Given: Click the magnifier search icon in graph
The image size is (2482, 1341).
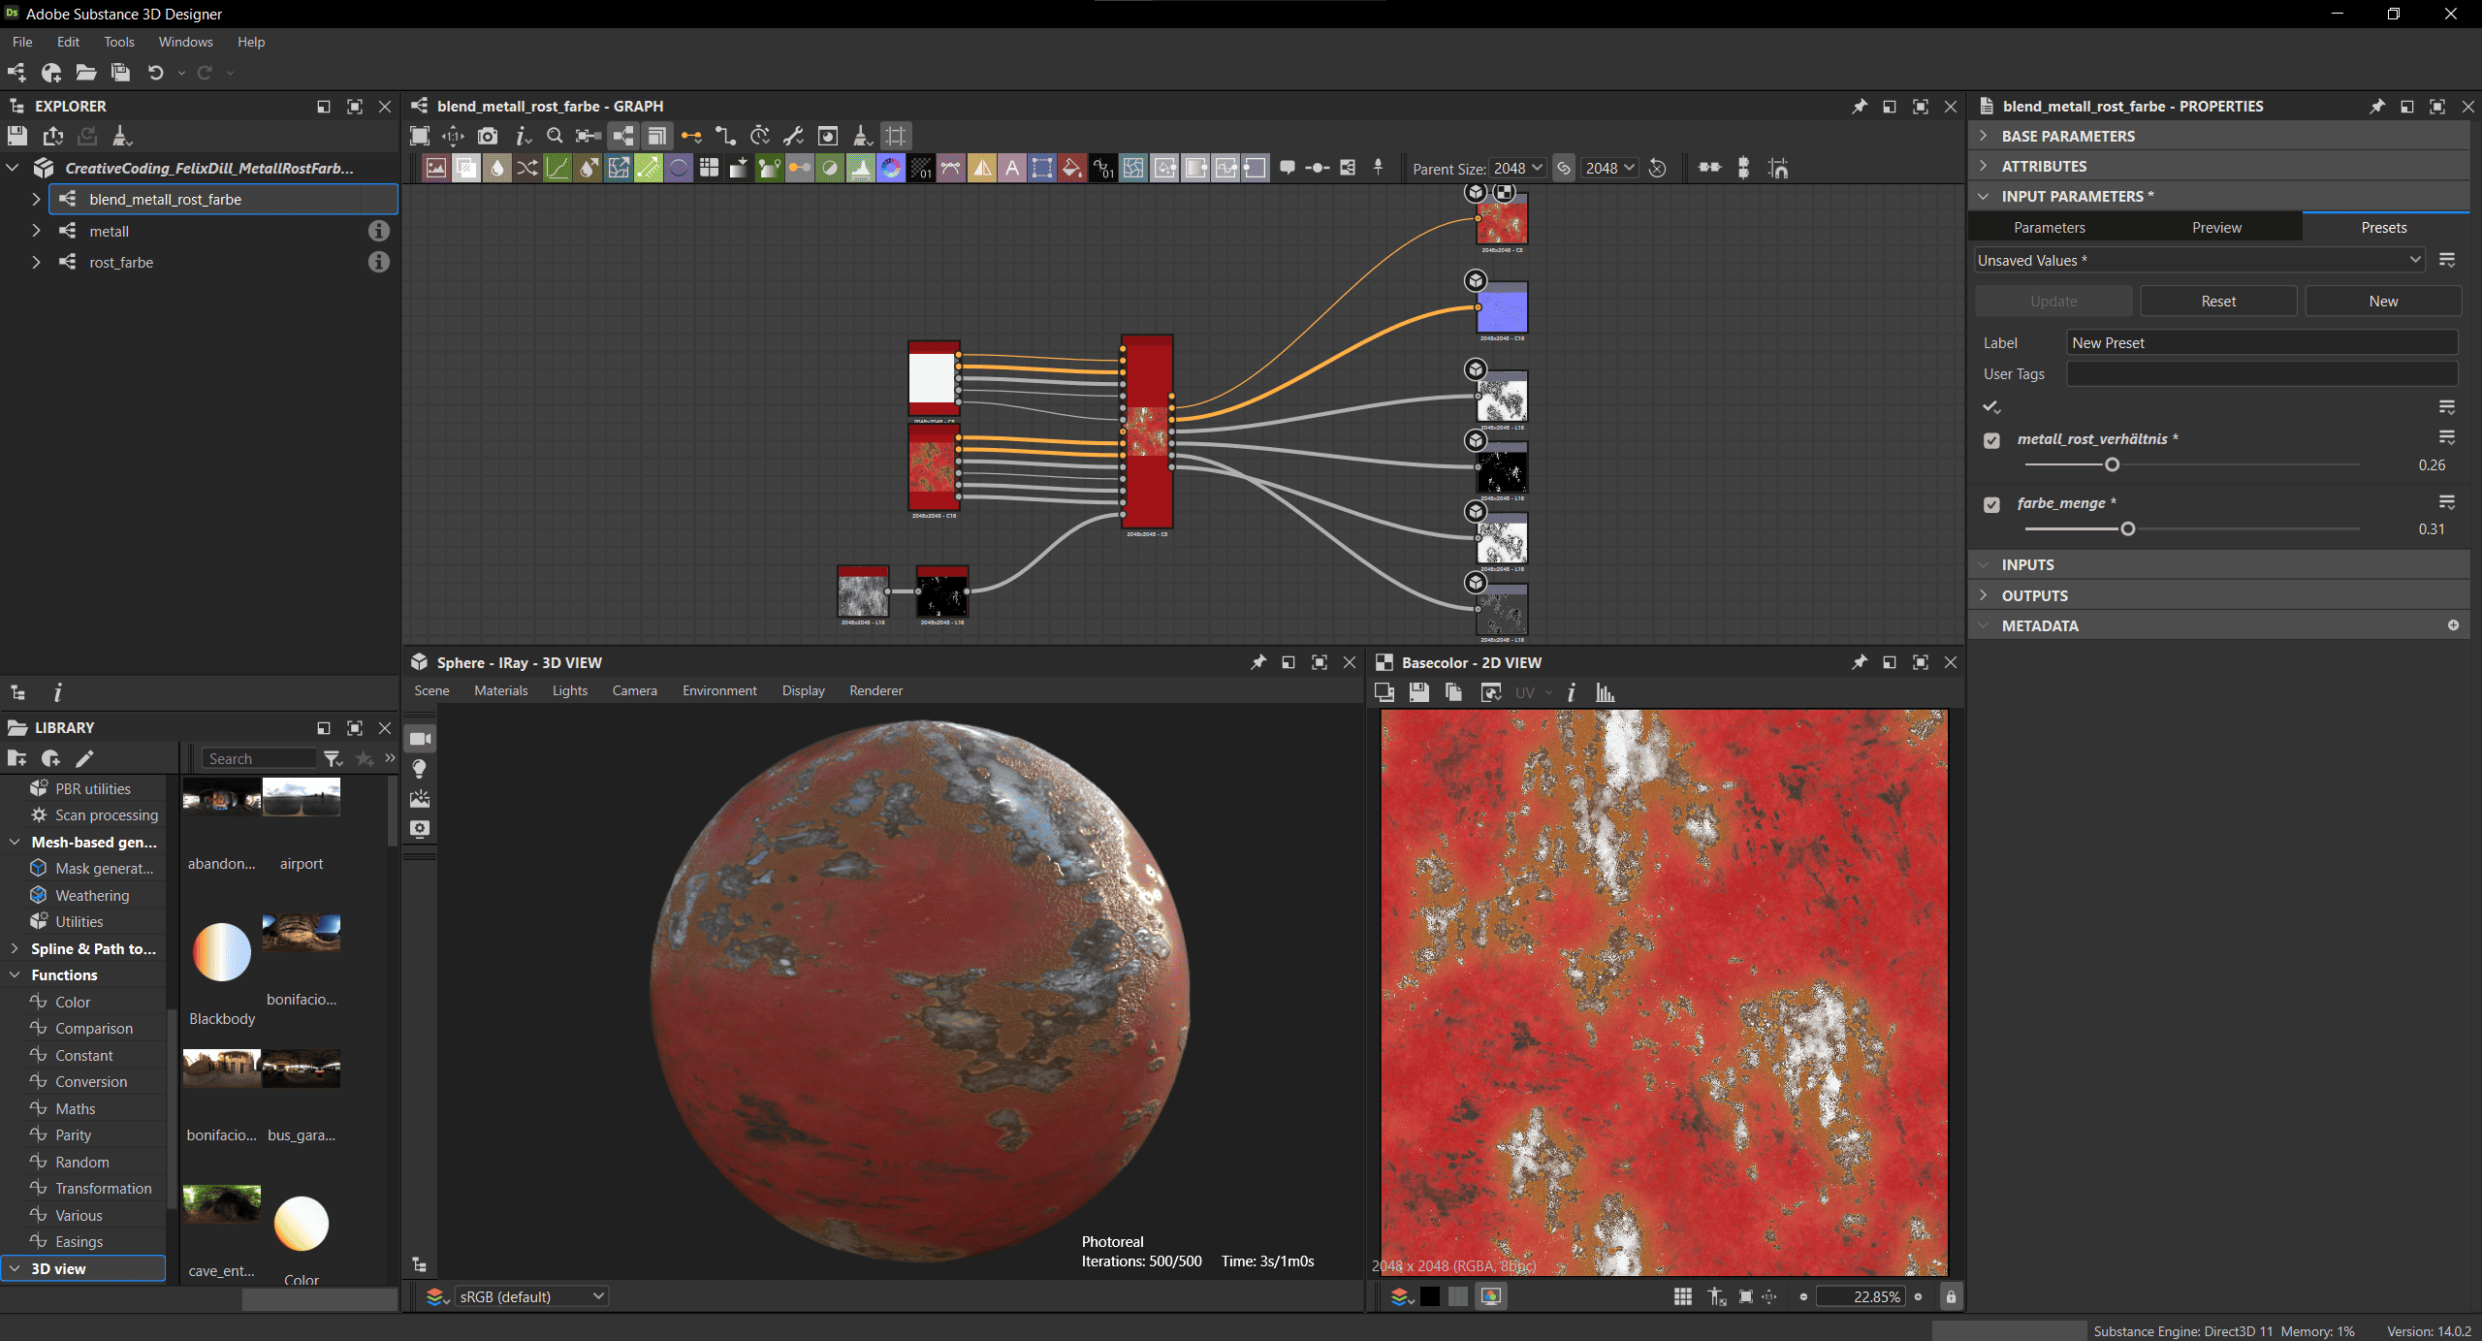Looking at the screenshot, I should click(555, 137).
